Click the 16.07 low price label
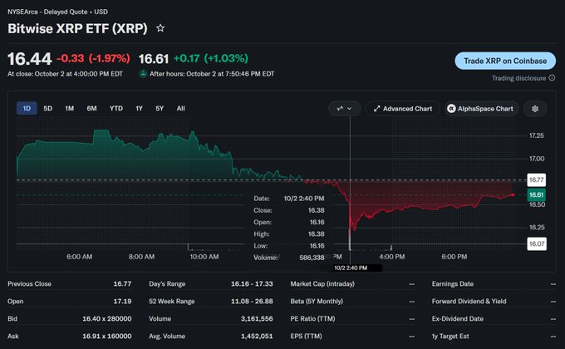 coord(537,243)
